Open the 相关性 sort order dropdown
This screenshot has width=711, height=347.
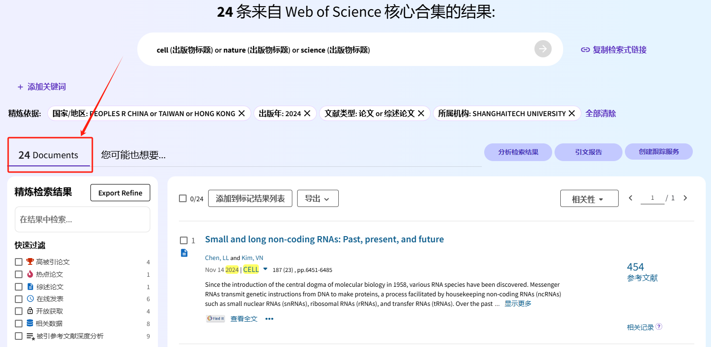589,198
